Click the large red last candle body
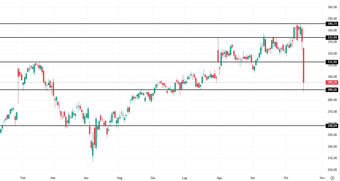The width and height of the screenshot is (340, 181). [x=304, y=65]
